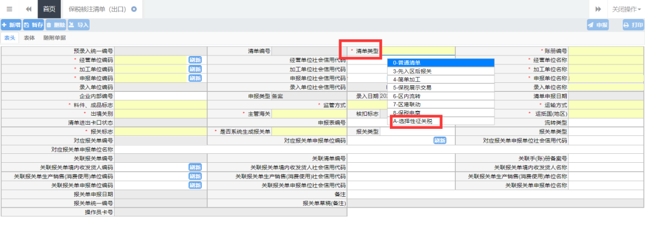The width and height of the screenshot is (645, 232).
Task: Click 刷新 next to 经营单位编码
Action: [195, 60]
